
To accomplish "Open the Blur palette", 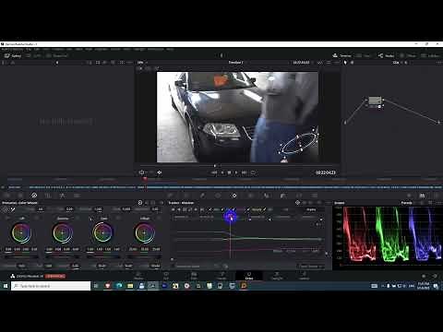I will pyautogui.click(x=267, y=196).
